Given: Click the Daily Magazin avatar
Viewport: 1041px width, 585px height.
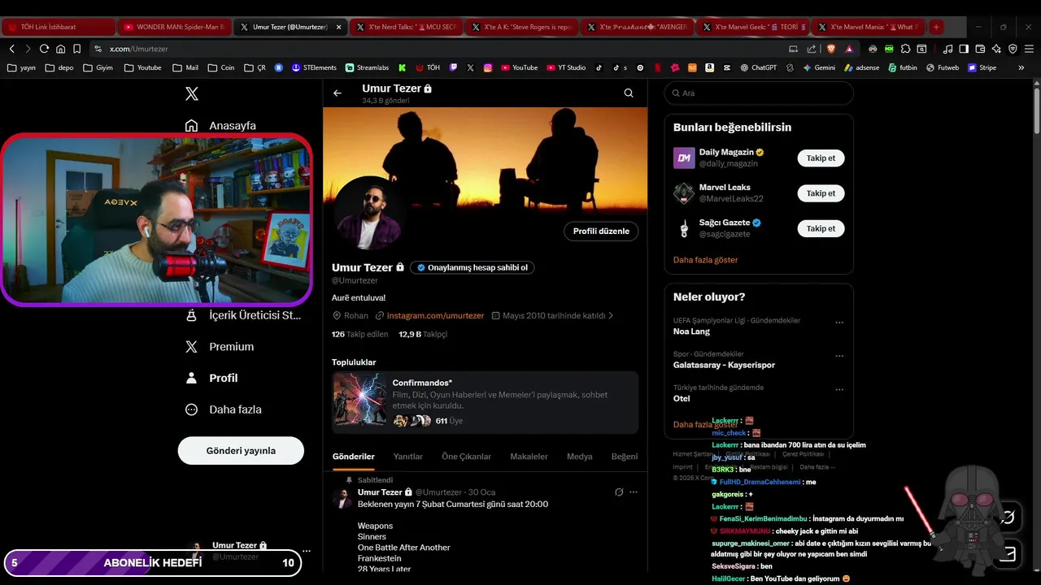Looking at the screenshot, I should [684, 158].
